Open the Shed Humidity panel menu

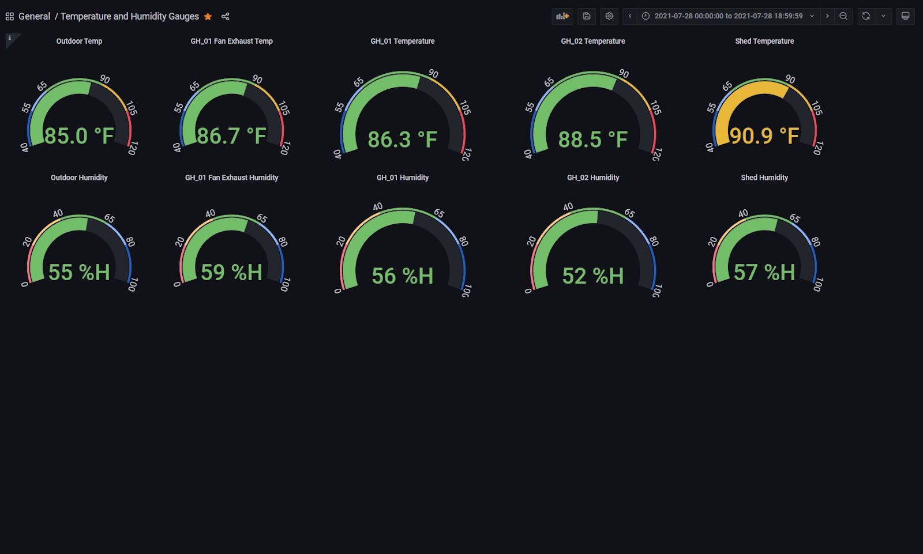pos(764,178)
